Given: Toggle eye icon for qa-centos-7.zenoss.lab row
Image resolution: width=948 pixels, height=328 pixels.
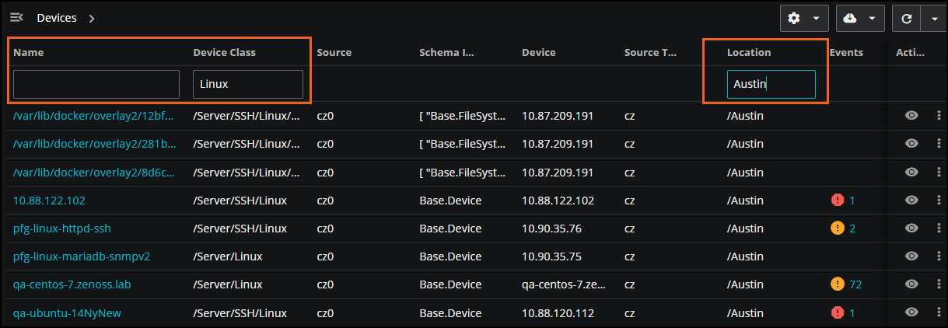Looking at the screenshot, I should click(912, 284).
